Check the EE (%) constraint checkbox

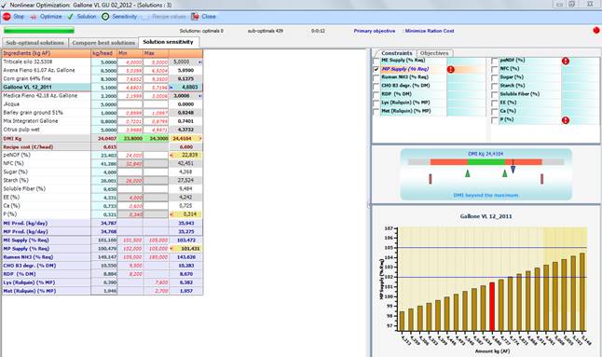[x=495, y=103]
